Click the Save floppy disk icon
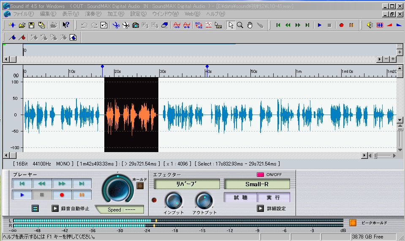Viewport: 405px width, 241px height. pos(32,25)
